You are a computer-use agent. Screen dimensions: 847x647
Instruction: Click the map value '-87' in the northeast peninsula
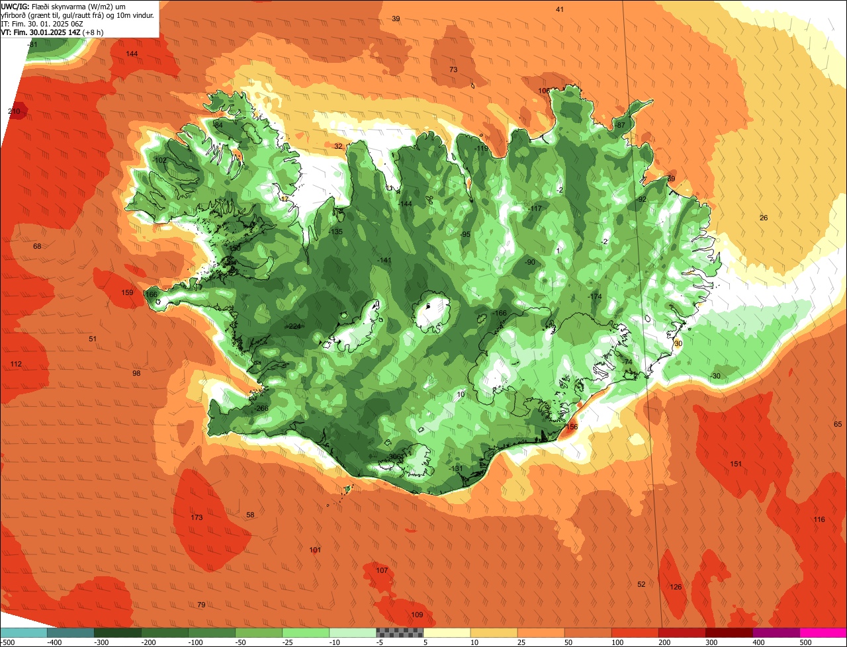pyautogui.click(x=619, y=125)
